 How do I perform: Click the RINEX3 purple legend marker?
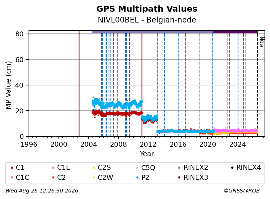click(179, 178)
